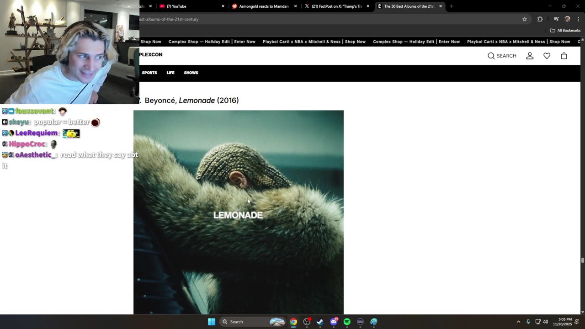Open the round purple app icon beside Spotify

click(360, 322)
